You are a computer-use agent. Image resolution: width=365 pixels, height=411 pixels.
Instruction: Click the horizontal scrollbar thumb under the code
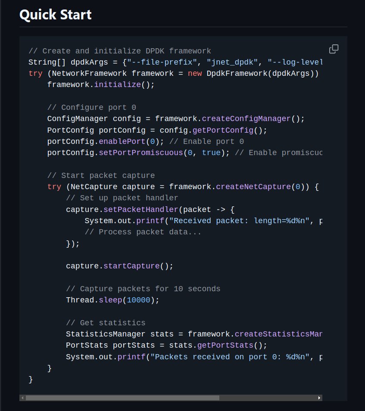(x=122, y=398)
